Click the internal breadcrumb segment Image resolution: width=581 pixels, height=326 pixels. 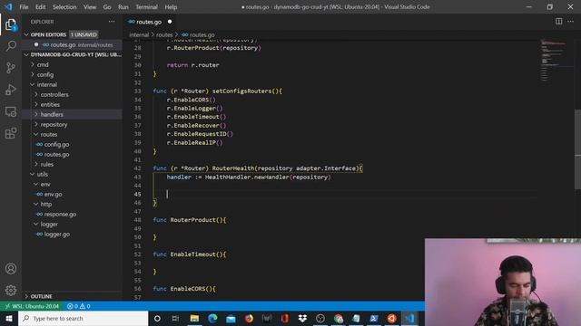point(139,34)
